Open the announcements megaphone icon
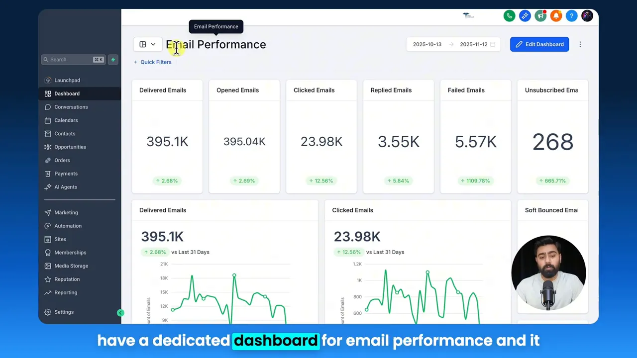 (x=540, y=16)
